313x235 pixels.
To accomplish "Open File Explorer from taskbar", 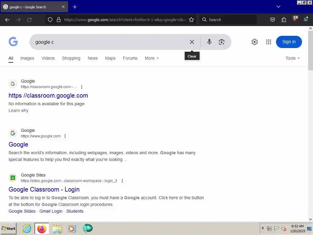I will coord(57,229).
